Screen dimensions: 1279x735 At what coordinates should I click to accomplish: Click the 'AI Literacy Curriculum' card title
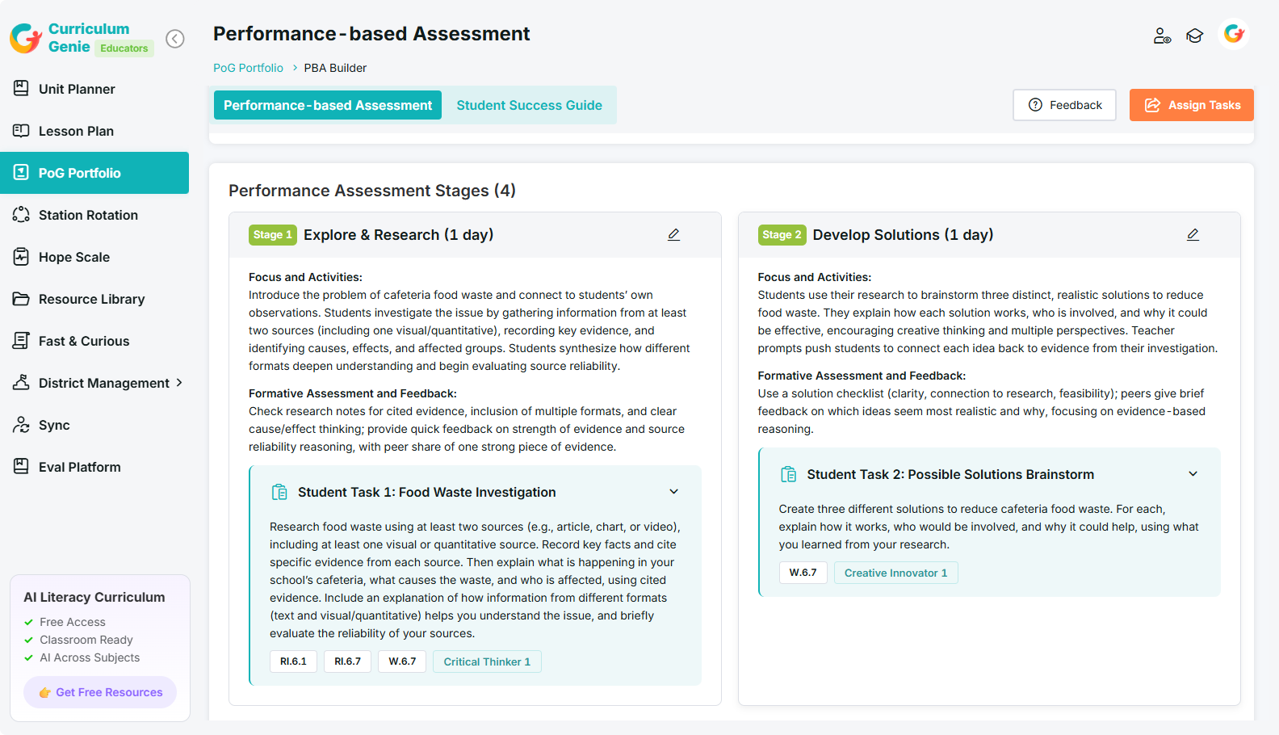click(94, 597)
